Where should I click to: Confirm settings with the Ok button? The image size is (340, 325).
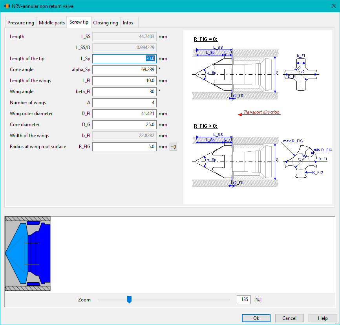pos(256,318)
